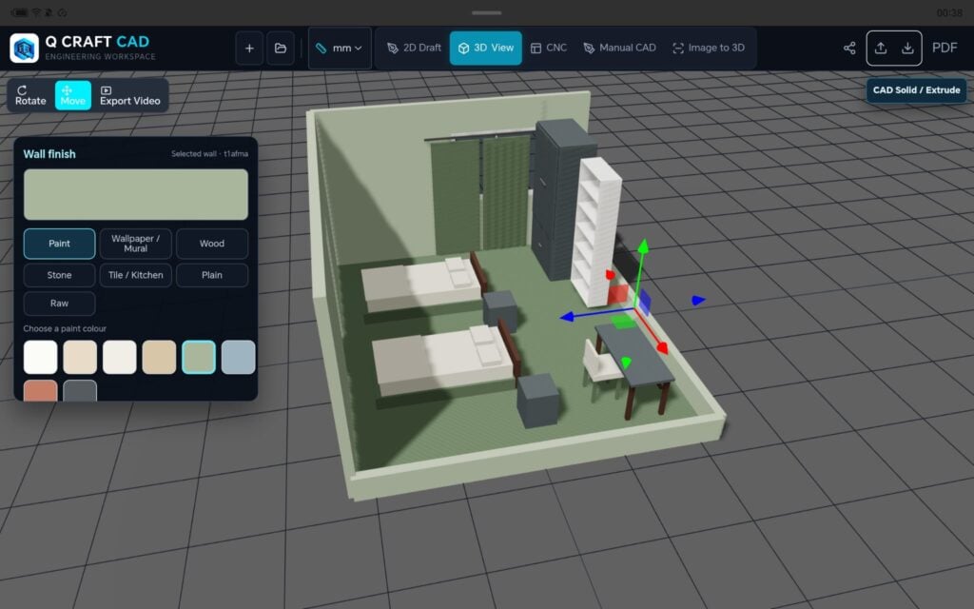Open the Manual CAD tab
Screen dimensions: 974x609
[x=619, y=48]
